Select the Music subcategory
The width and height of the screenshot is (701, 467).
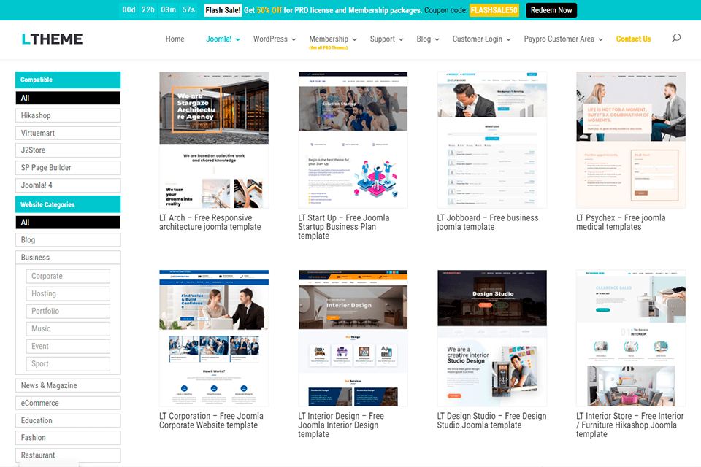click(x=68, y=328)
